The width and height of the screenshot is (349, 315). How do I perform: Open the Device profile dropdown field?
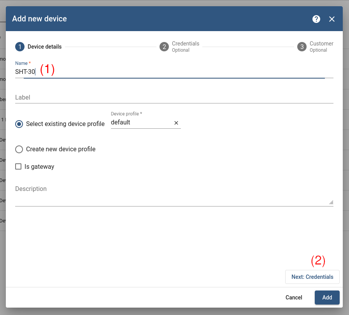click(x=140, y=122)
